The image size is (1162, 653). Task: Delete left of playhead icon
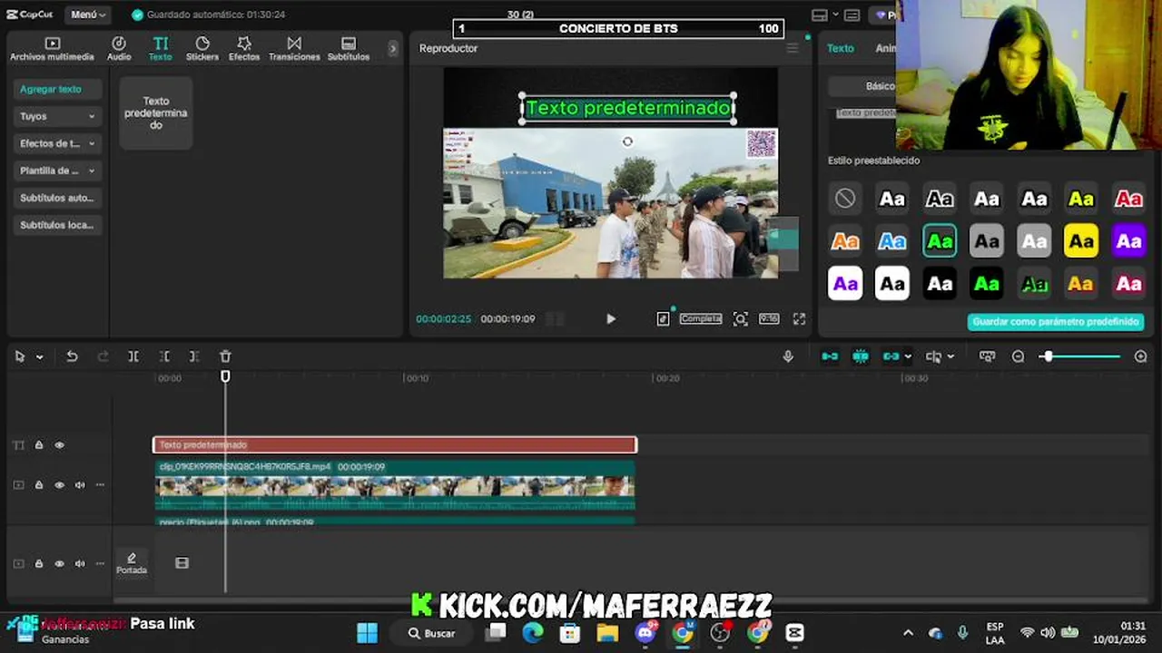[x=164, y=356]
